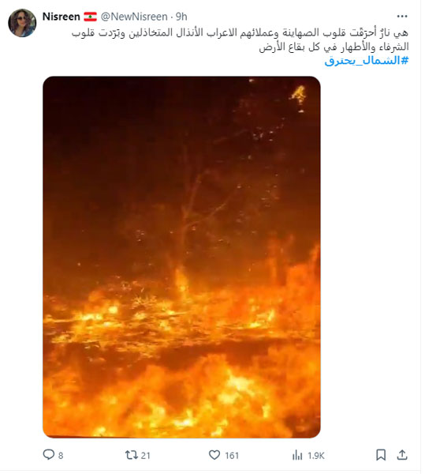The image size is (425, 474).
Task: Play the fire video thumbnail
Action: coord(181,257)
